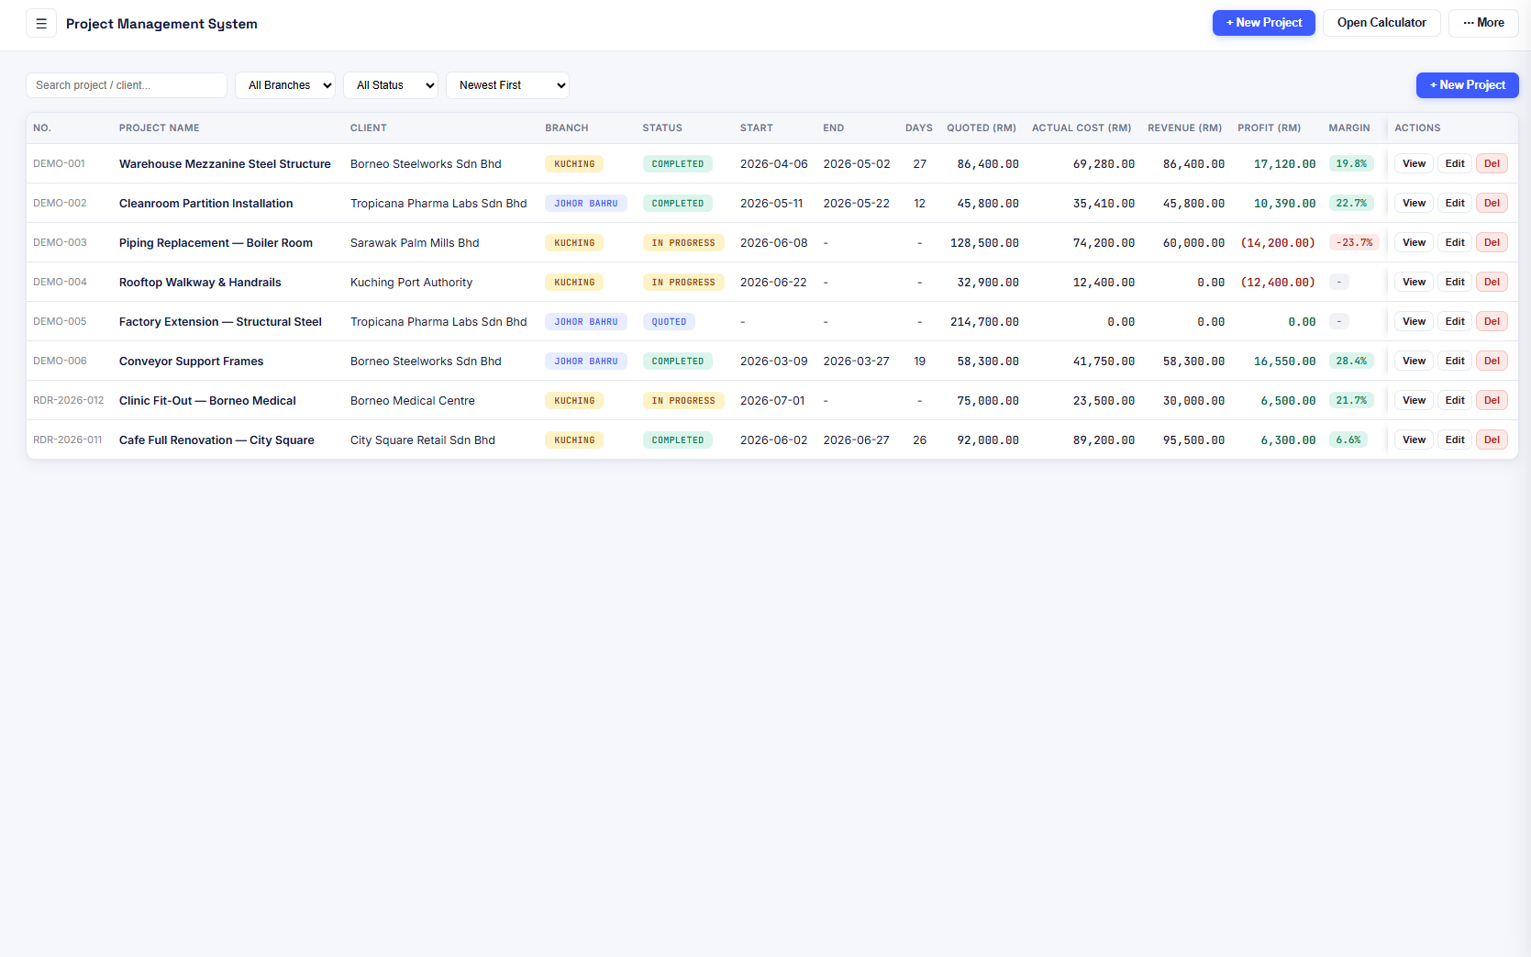Click the New Project button above the table
This screenshot has height=957, width=1531.
[x=1467, y=85]
